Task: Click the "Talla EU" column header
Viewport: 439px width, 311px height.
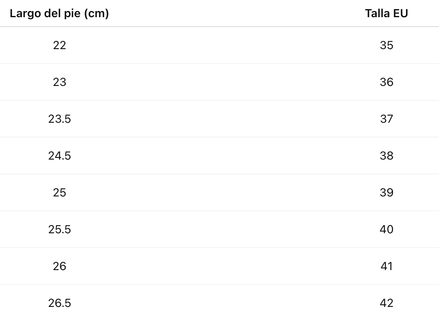Action: 386,14
